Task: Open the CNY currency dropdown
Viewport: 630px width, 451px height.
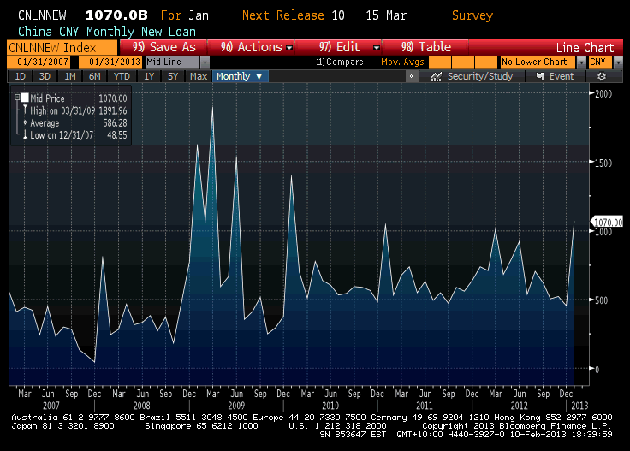Action: (x=606, y=62)
